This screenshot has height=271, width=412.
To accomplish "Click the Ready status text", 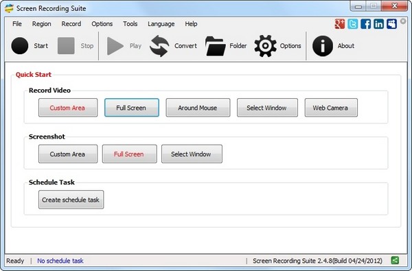I will click(15, 261).
